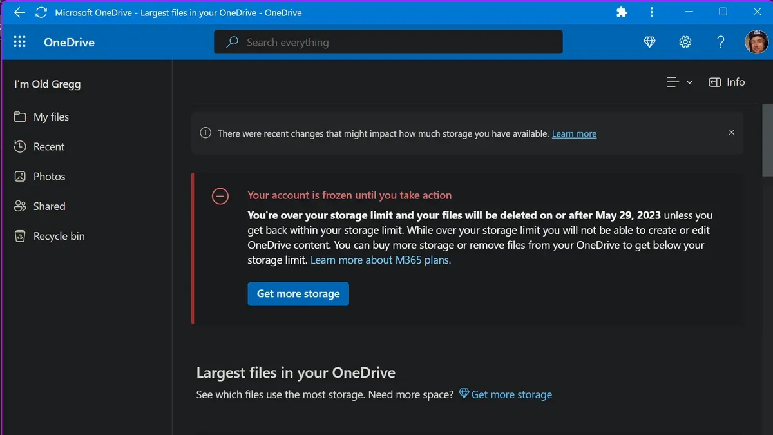Open the app launcher grid
Screen dimensions: 773x435
tap(20, 42)
